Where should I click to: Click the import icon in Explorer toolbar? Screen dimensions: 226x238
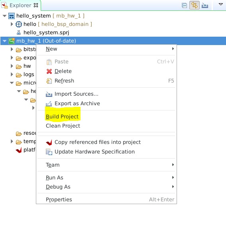click(x=205, y=6)
